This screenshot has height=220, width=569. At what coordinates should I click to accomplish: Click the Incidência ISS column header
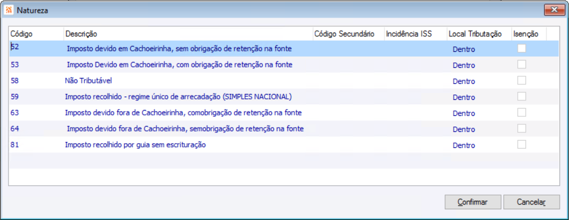point(414,34)
